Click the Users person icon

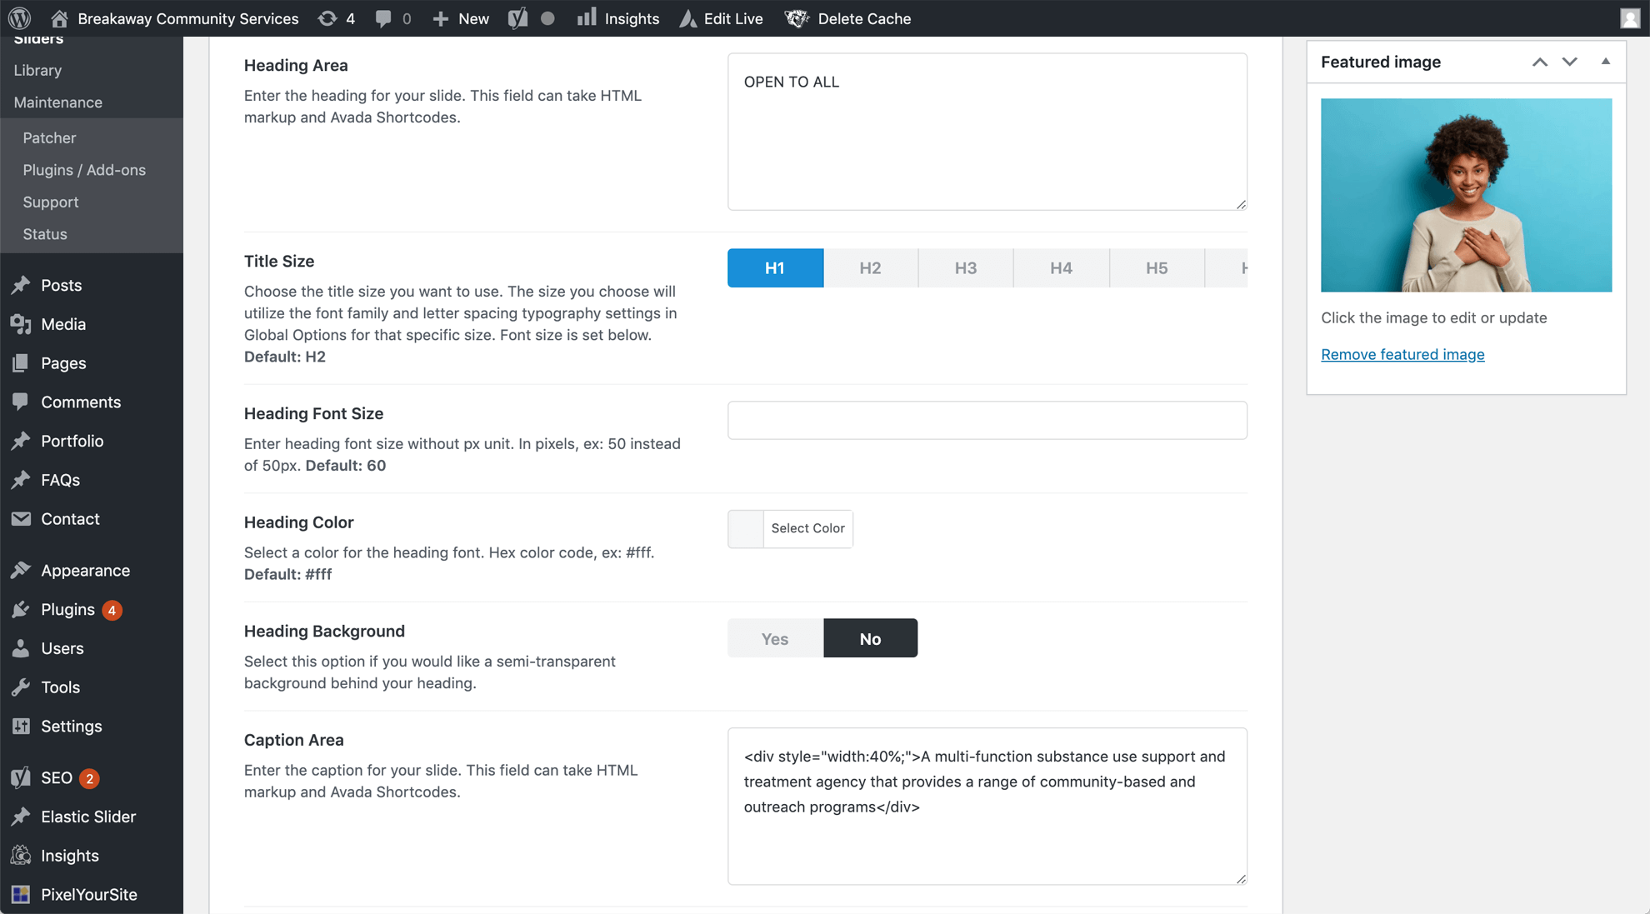(21, 648)
